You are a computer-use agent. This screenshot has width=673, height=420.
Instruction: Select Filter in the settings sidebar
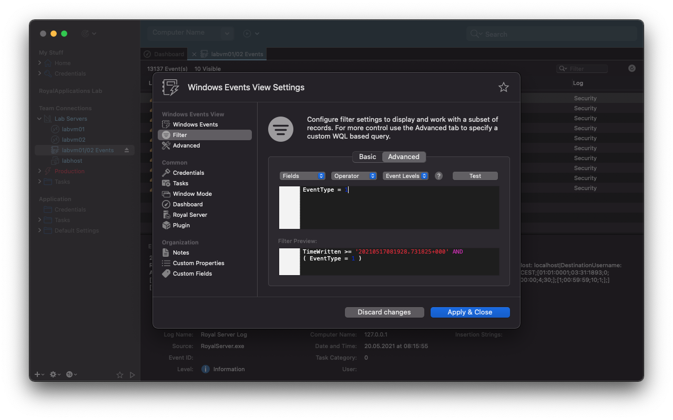tap(180, 134)
